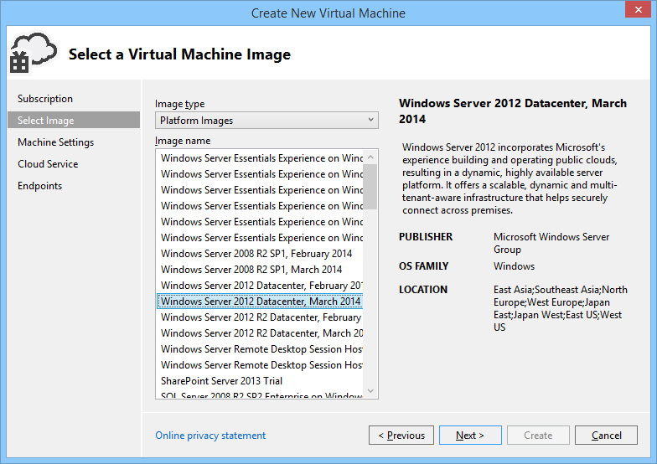The height and width of the screenshot is (464, 657).
Task: Open the Machine Settings step
Action: pyautogui.click(x=55, y=142)
